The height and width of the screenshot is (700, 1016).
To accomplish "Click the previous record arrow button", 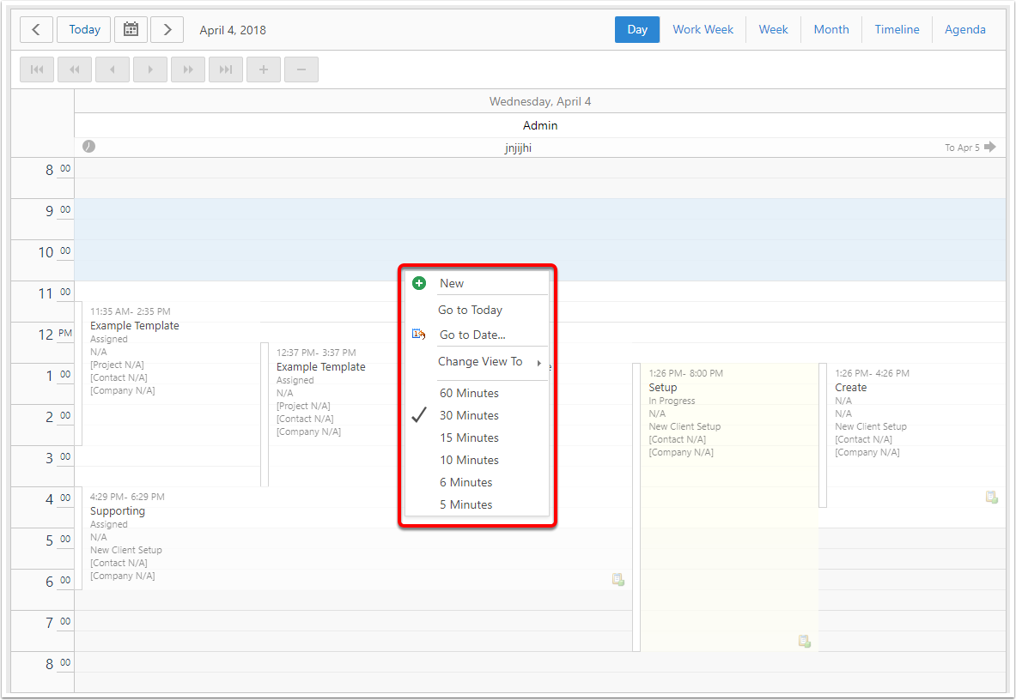I will [113, 69].
